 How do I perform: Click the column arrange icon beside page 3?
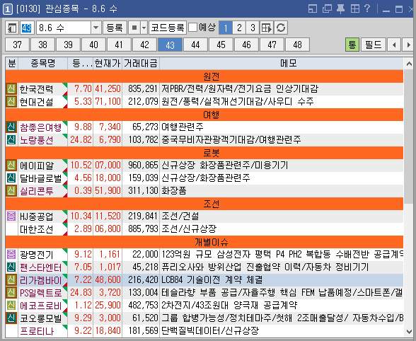(267, 28)
